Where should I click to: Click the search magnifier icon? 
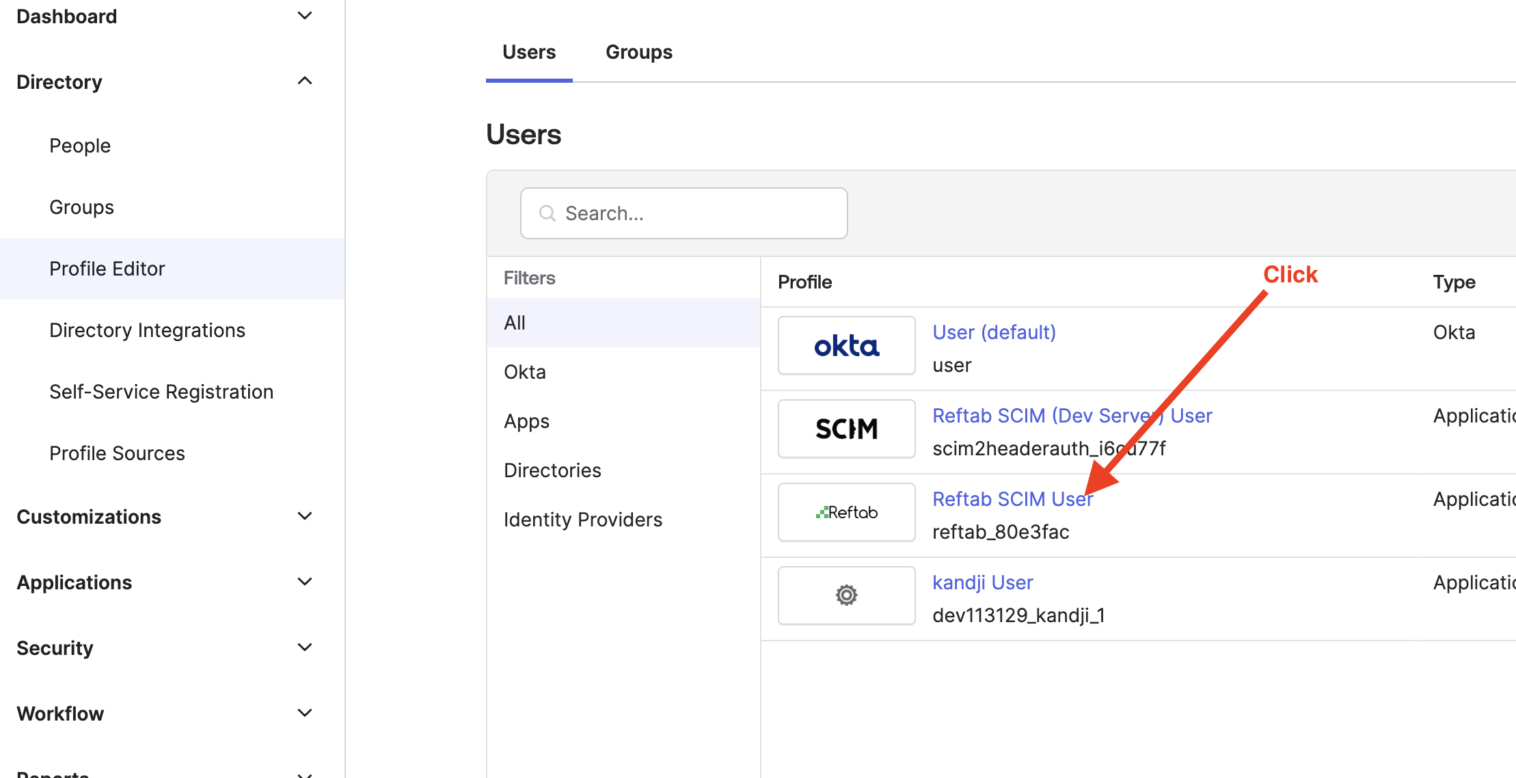click(x=547, y=213)
